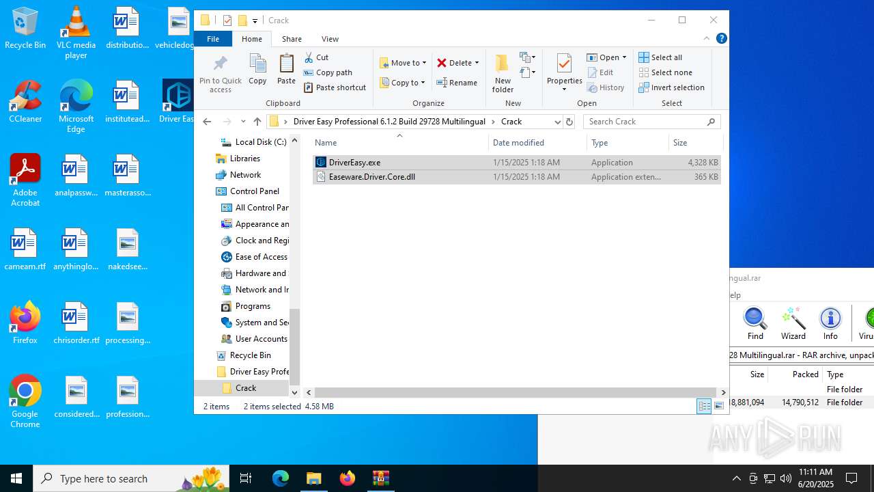The height and width of the screenshot is (492, 874).
Task: Open the Recycle Bin desktop icon
Action: coord(25,29)
